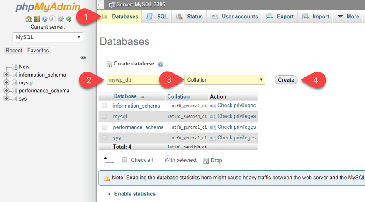Switch to the Databases tab
This screenshot has width=365, height=202.
[x=119, y=17]
